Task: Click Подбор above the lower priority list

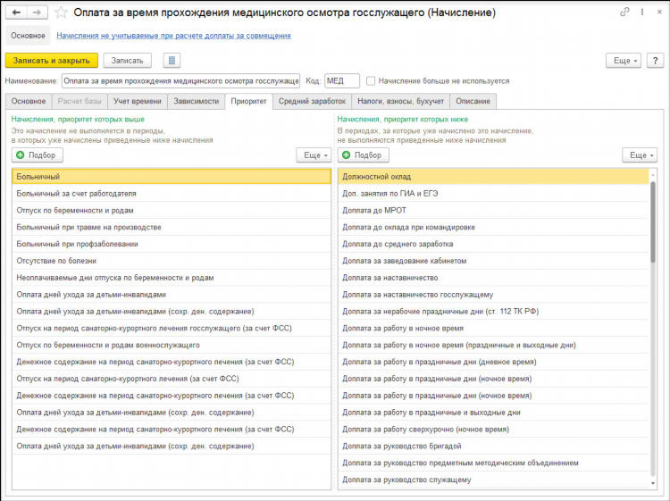Action: click(364, 155)
